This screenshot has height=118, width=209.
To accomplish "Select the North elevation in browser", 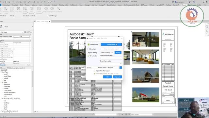I will [6, 105].
